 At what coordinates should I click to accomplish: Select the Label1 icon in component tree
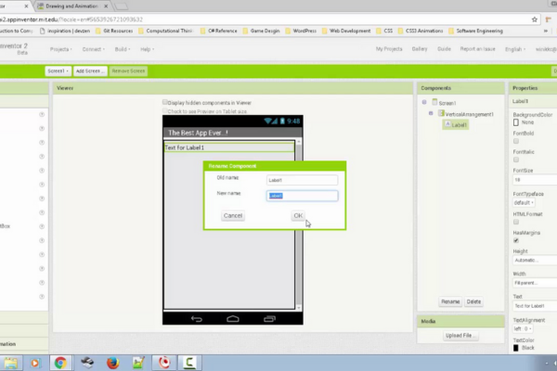[447, 124]
